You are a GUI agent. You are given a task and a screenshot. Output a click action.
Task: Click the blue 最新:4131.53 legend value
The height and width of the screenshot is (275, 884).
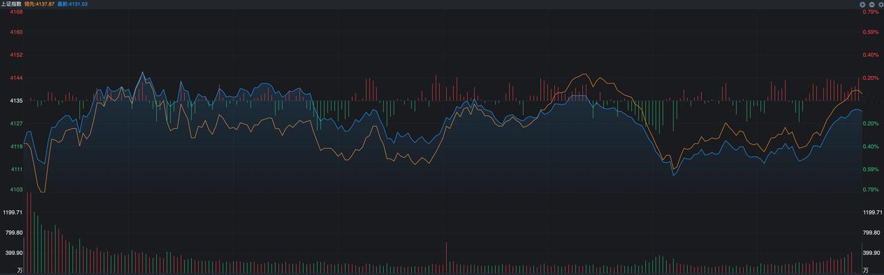point(73,4)
